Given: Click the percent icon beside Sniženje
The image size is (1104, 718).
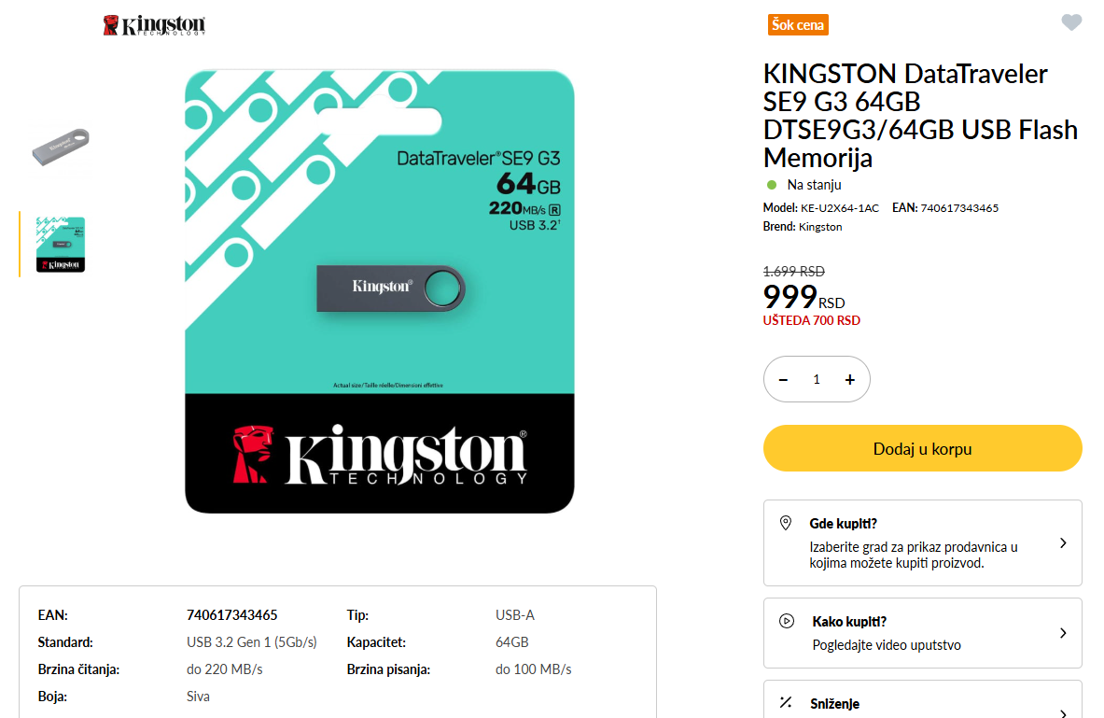Looking at the screenshot, I should (786, 703).
